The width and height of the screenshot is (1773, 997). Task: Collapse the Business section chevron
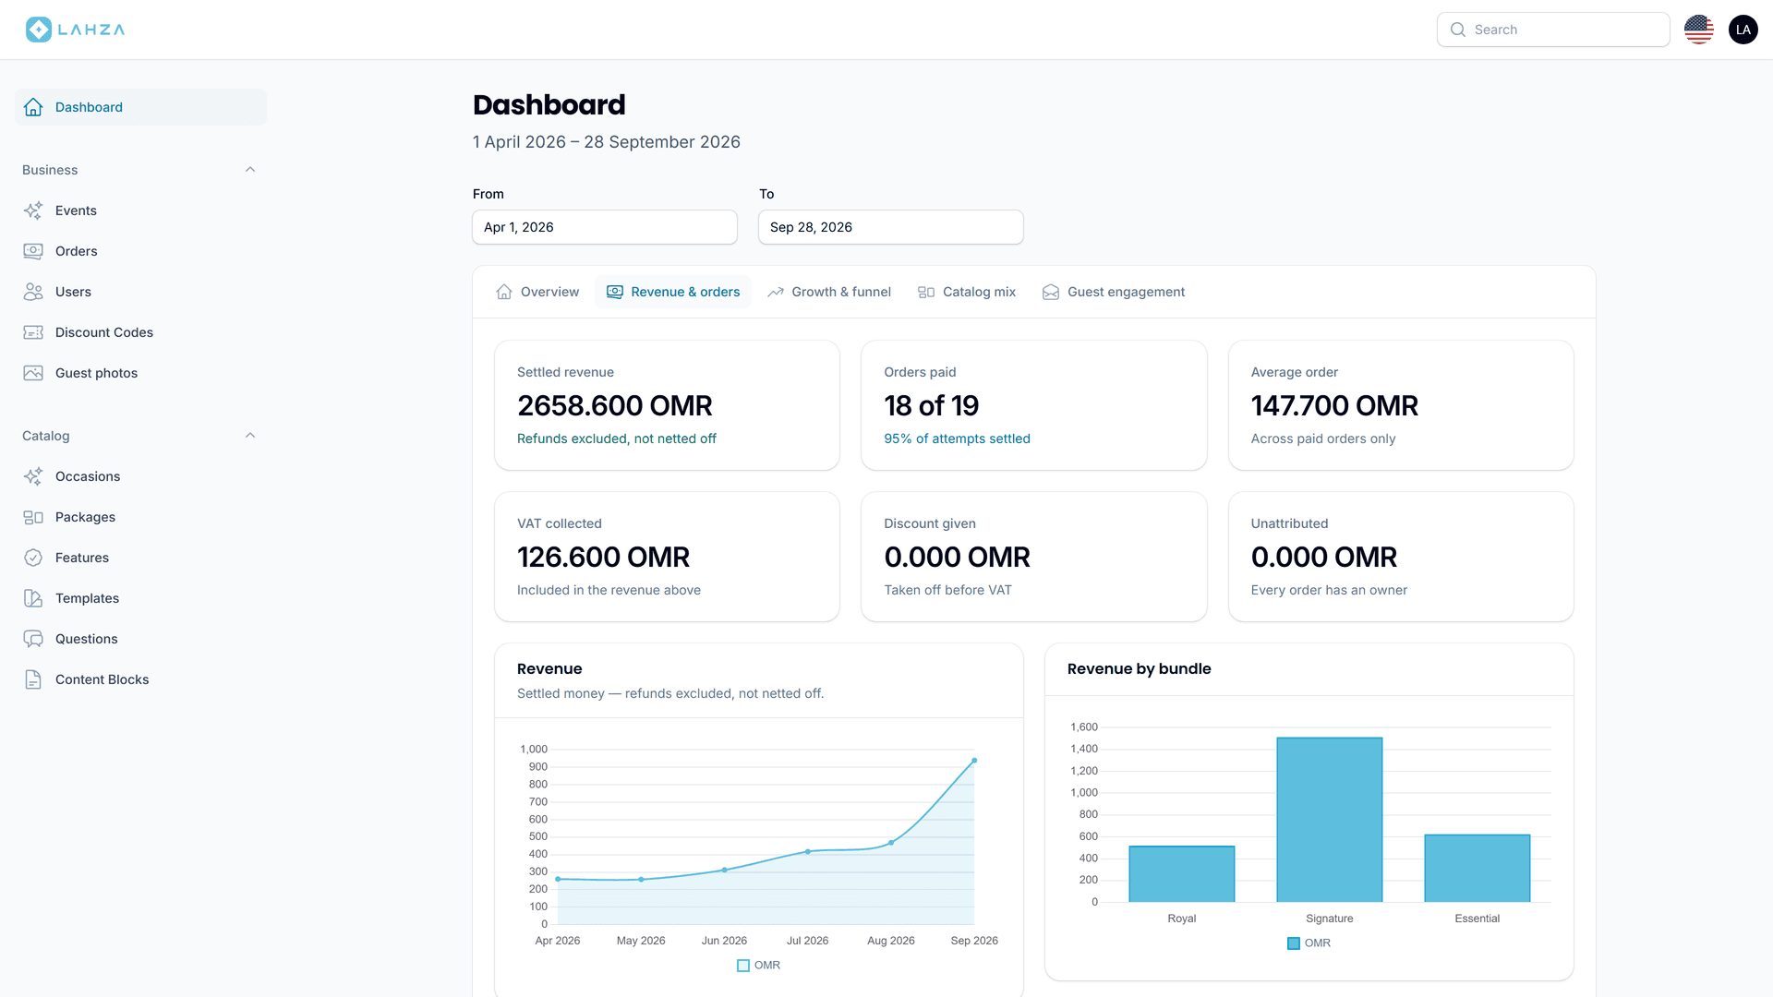250,170
